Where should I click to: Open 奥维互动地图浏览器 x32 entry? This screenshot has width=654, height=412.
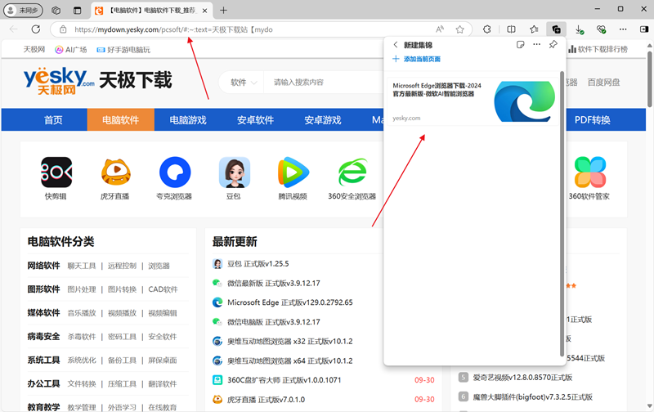290,341
